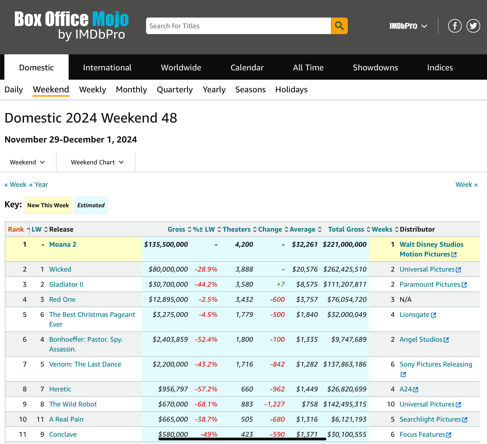Viewport: 487px width, 444px height.
Task: Sort table by Gross column
Action: [179, 229]
